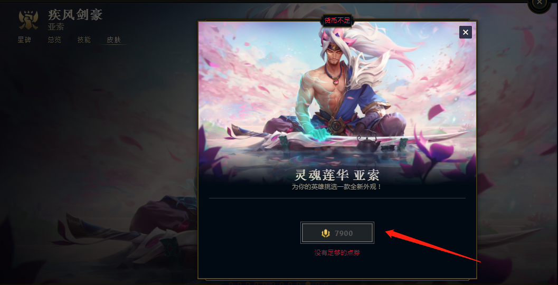Viewport: 558px width, 285px height.
Task: Click the RP coin icon beside 7900
Action: point(326,233)
